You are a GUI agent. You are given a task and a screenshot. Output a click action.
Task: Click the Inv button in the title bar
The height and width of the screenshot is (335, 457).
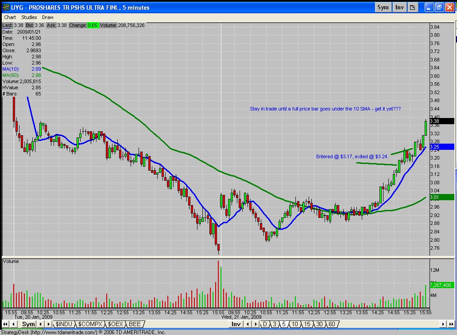[x=399, y=8]
